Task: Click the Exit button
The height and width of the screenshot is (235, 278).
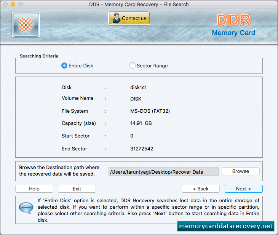Action: [77, 189]
